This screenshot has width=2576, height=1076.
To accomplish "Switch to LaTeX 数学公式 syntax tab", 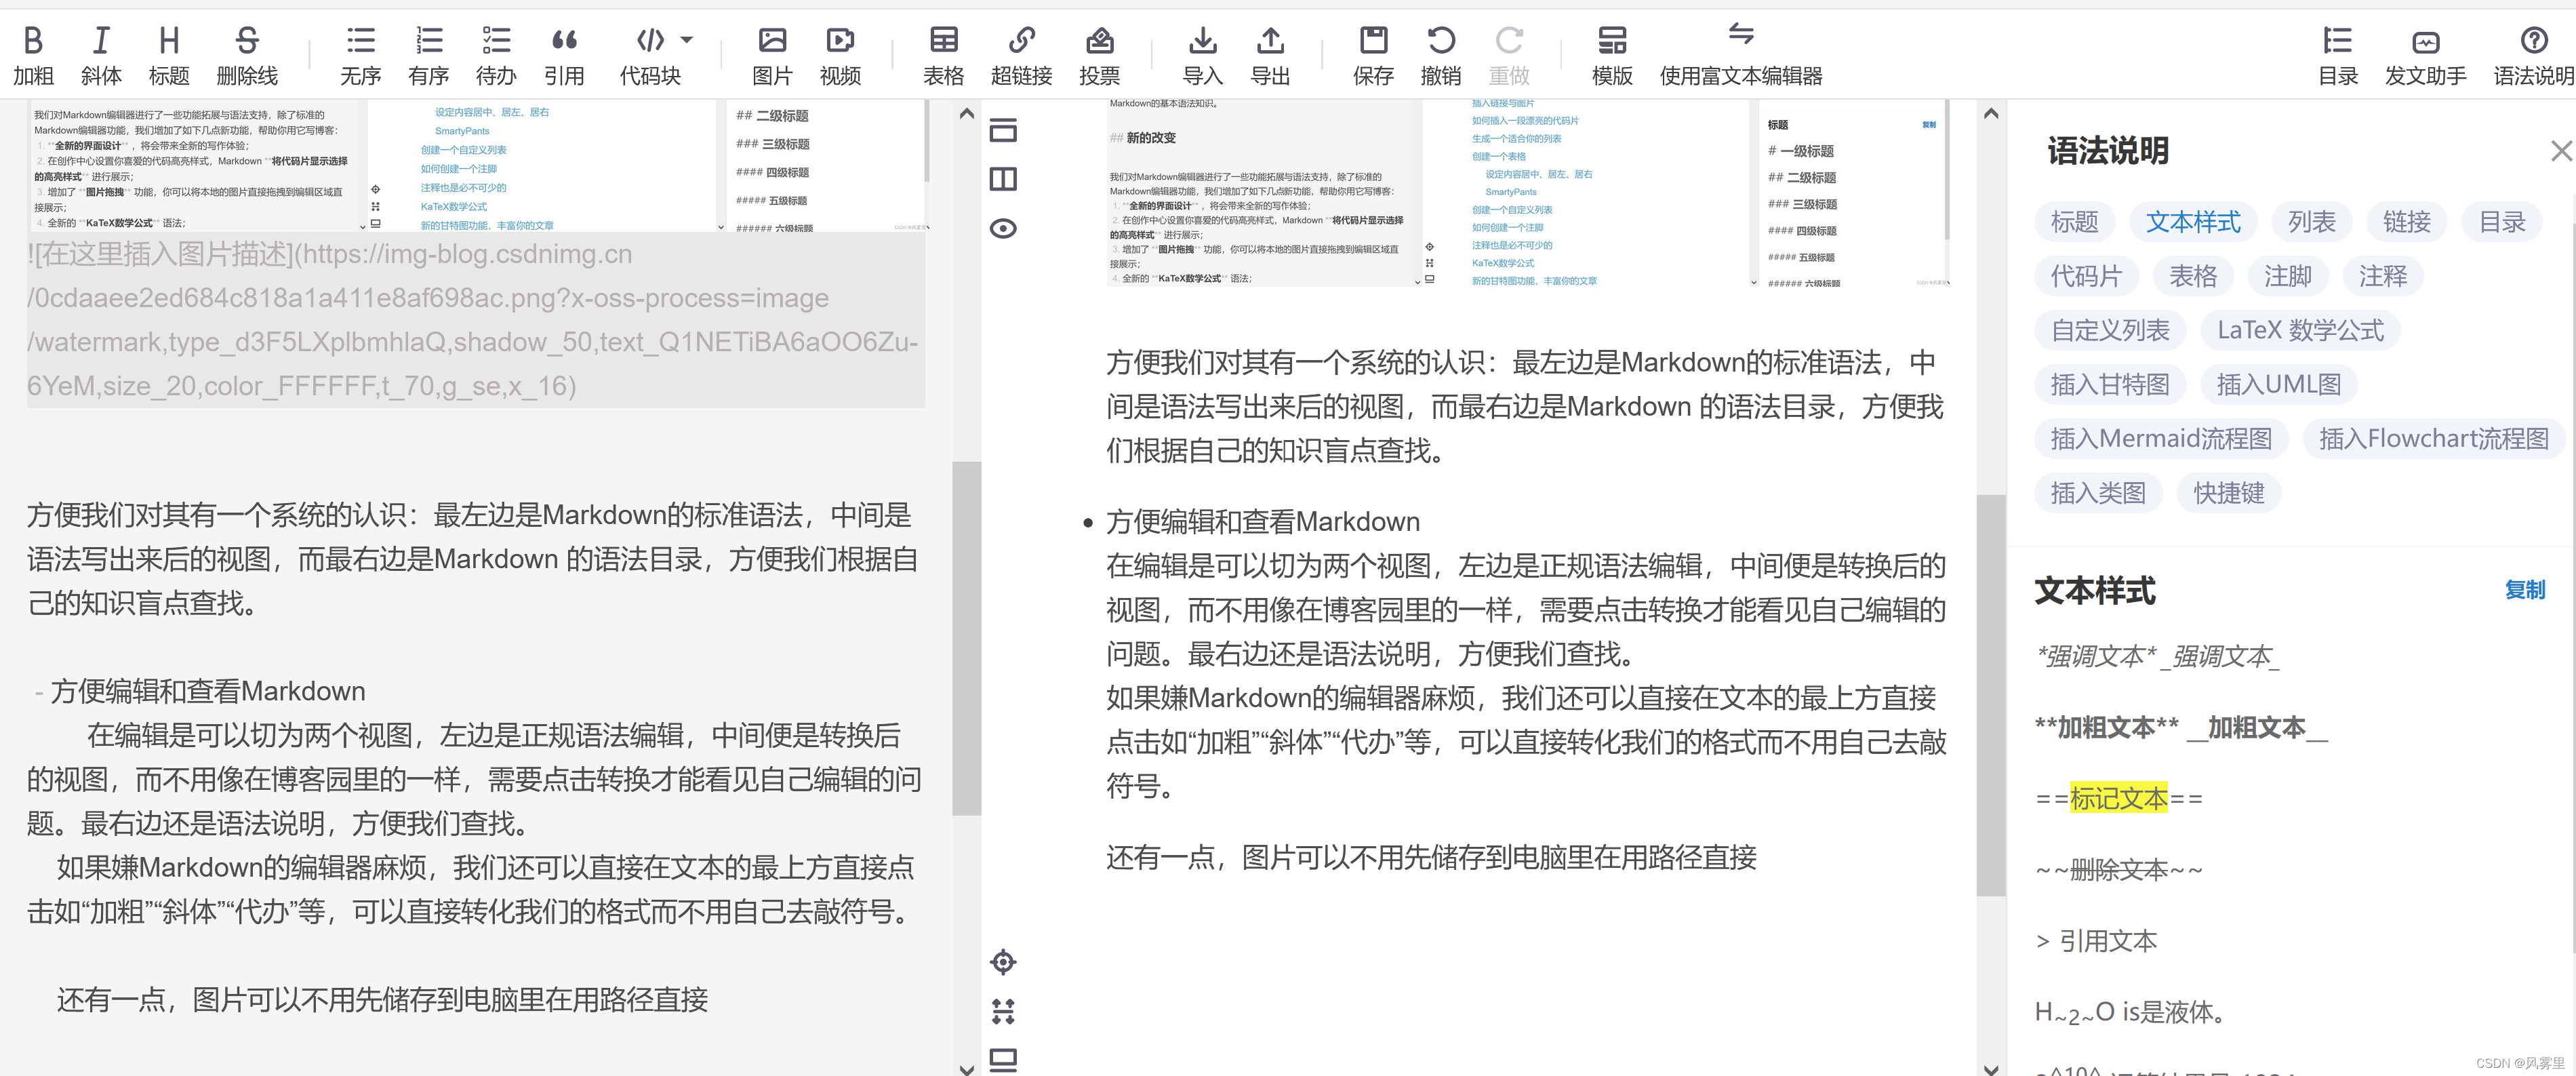I will 2300,330.
